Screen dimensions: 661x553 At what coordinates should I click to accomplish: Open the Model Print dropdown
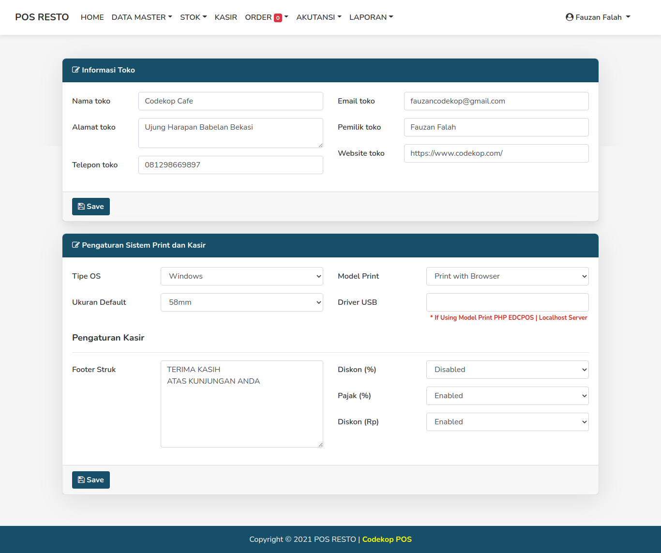pyautogui.click(x=507, y=276)
